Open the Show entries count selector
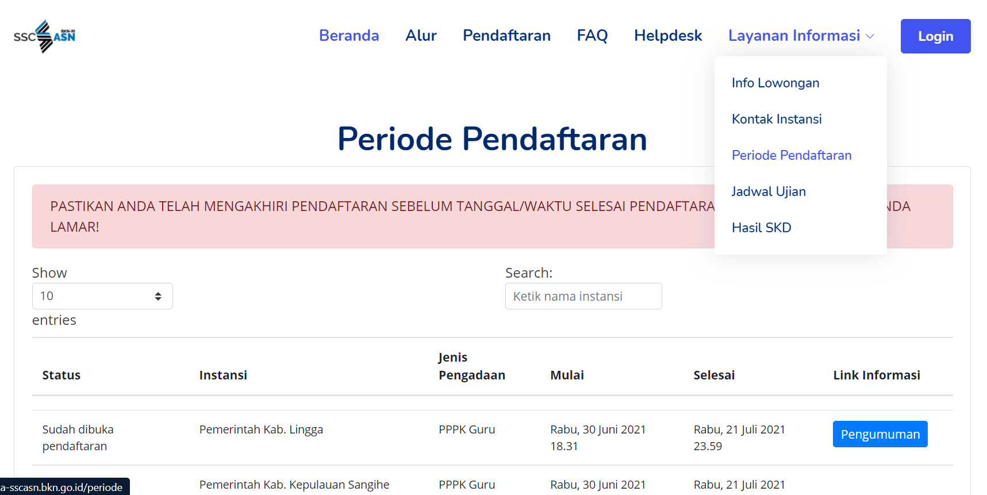Viewport: 987px width, 495px height. pos(102,296)
